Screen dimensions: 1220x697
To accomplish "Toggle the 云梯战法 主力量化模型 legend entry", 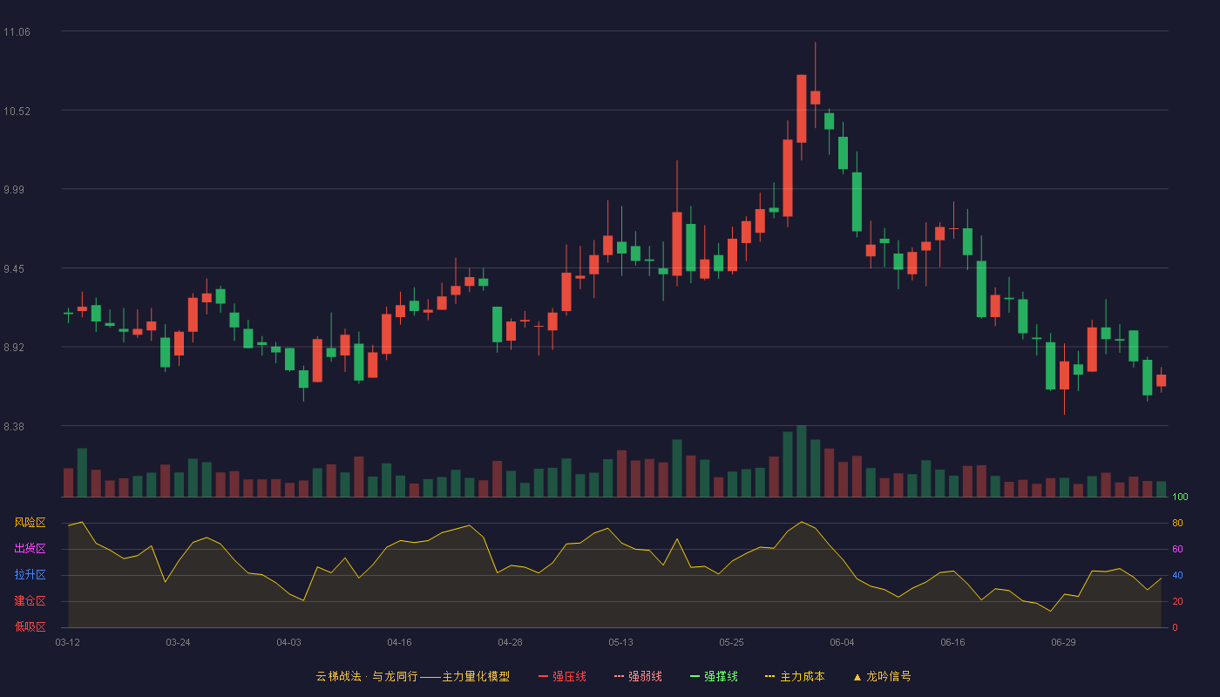I will coord(412,676).
